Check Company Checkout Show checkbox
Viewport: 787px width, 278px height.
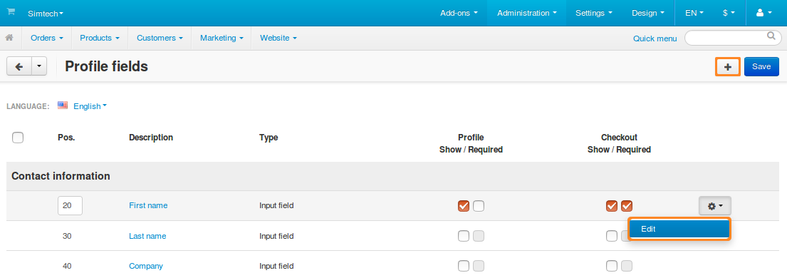(x=612, y=266)
